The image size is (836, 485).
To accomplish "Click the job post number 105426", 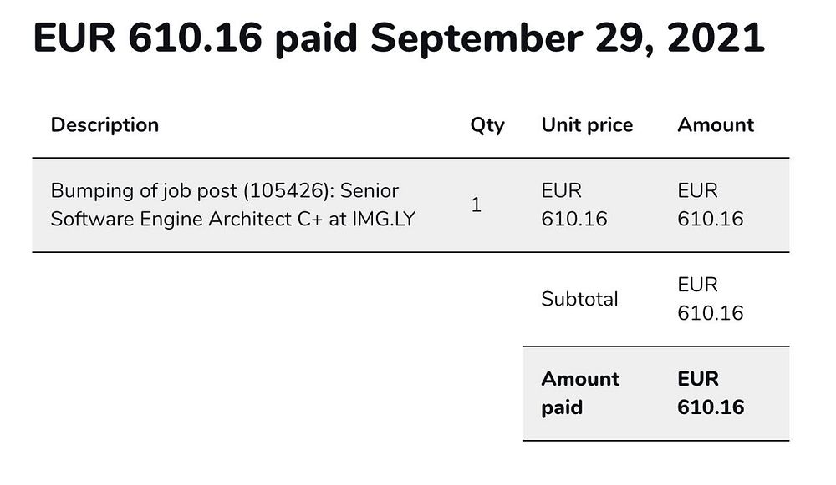I will [285, 190].
